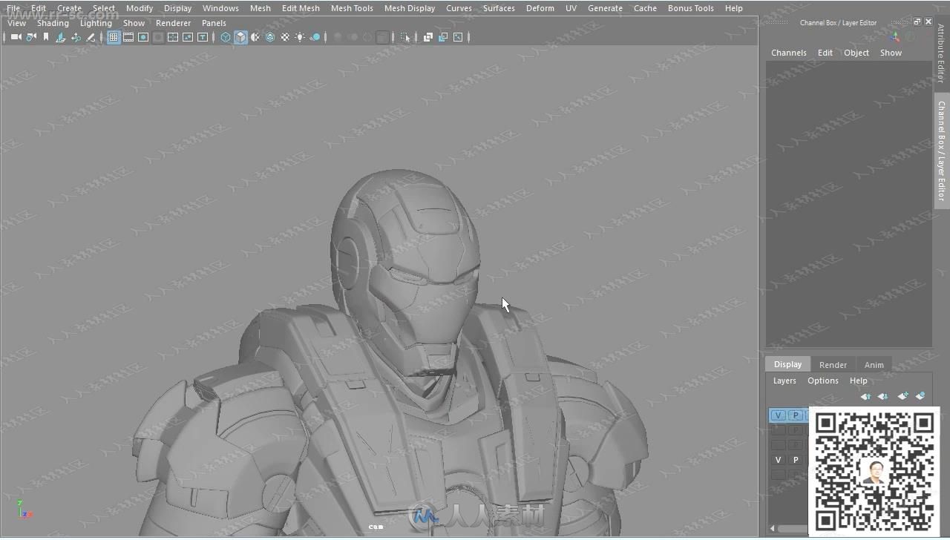Toggle P playback box on fourth layer
950x540 pixels.
[796, 460]
